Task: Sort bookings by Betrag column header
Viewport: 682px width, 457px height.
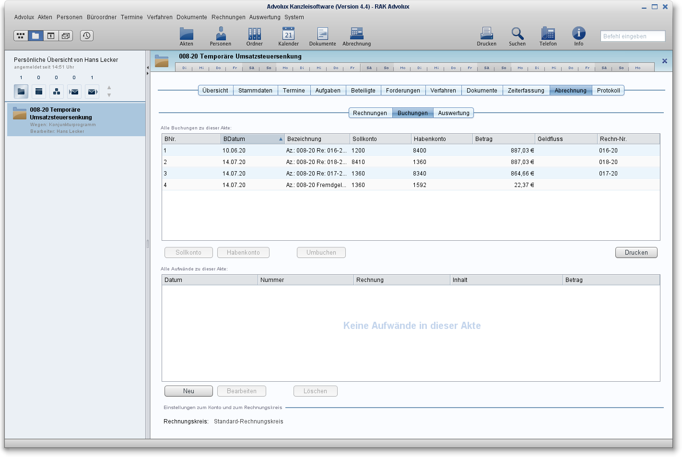Action: coord(504,139)
